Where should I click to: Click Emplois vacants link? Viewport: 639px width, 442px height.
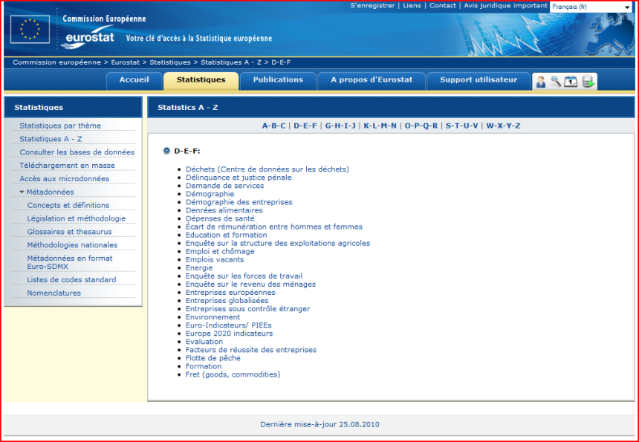pos(215,259)
